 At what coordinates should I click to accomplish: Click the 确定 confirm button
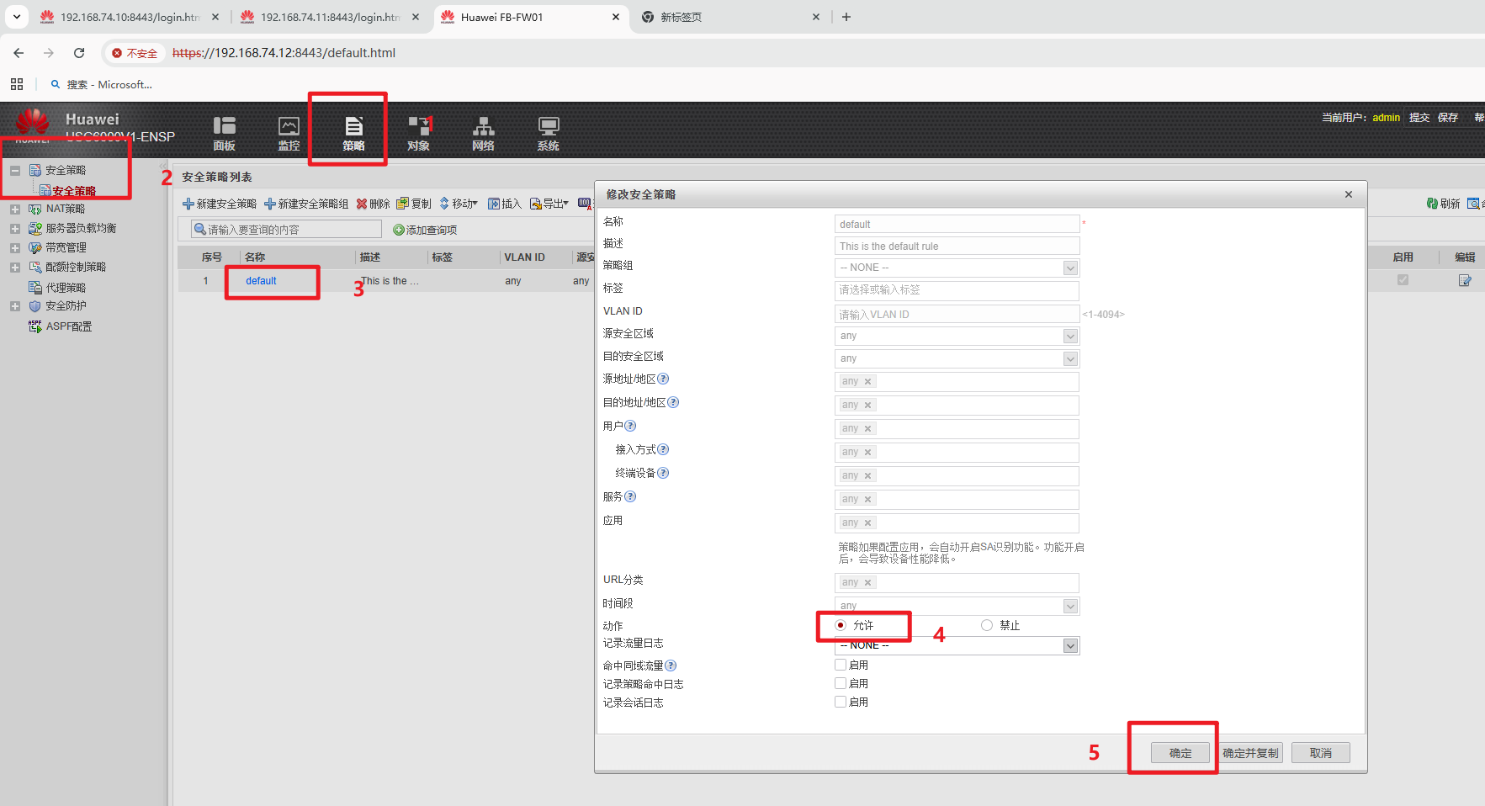click(1180, 753)
